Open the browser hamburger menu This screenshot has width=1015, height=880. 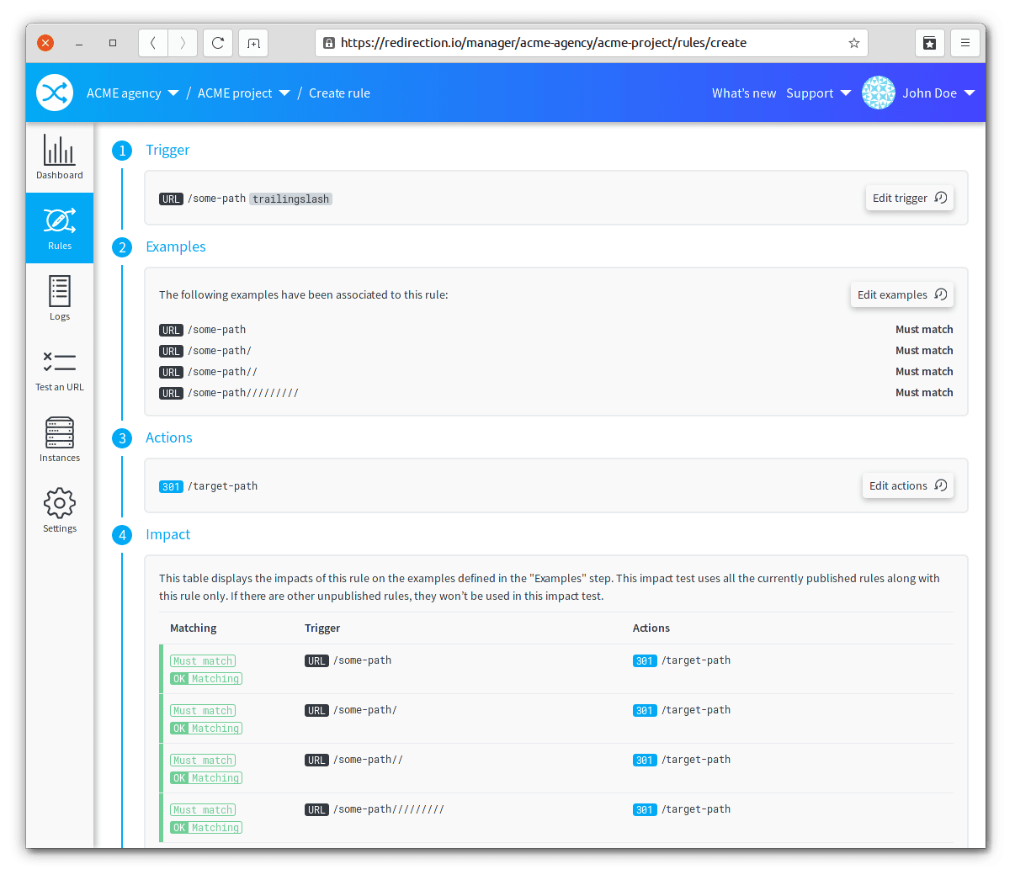(x=965, y=43)
